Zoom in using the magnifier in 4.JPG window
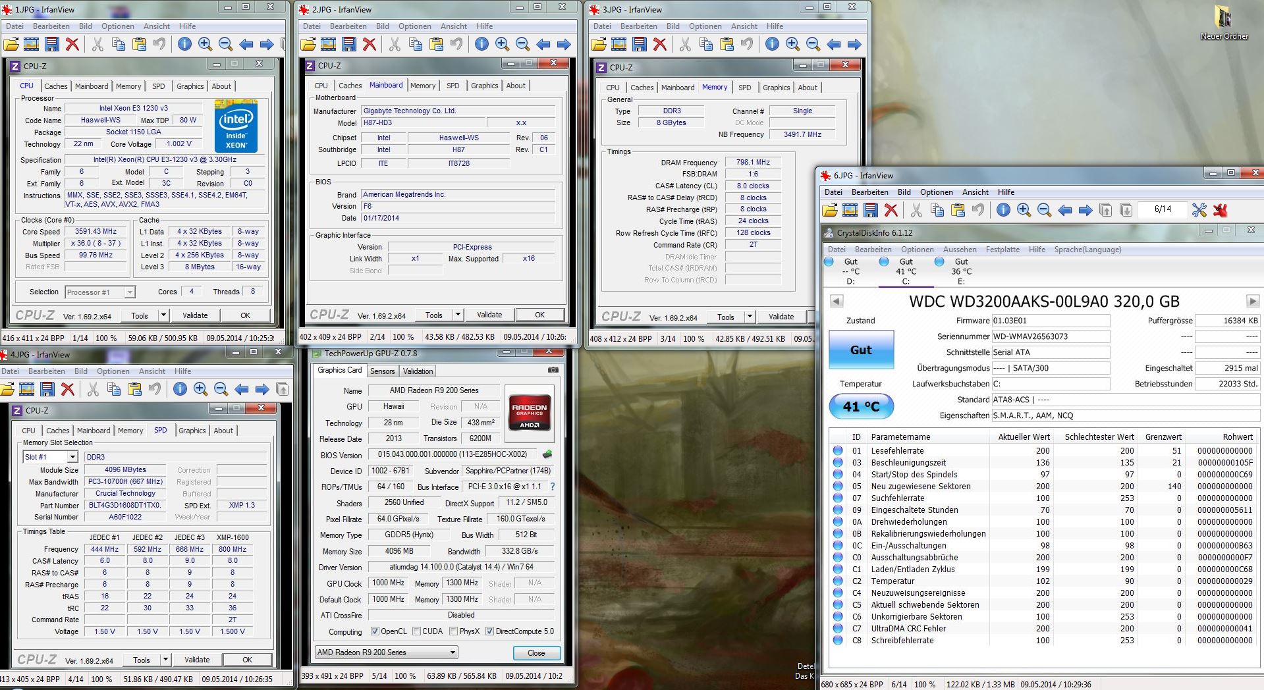The height and width of the screenshot is (690, 1264). (201, 389)
